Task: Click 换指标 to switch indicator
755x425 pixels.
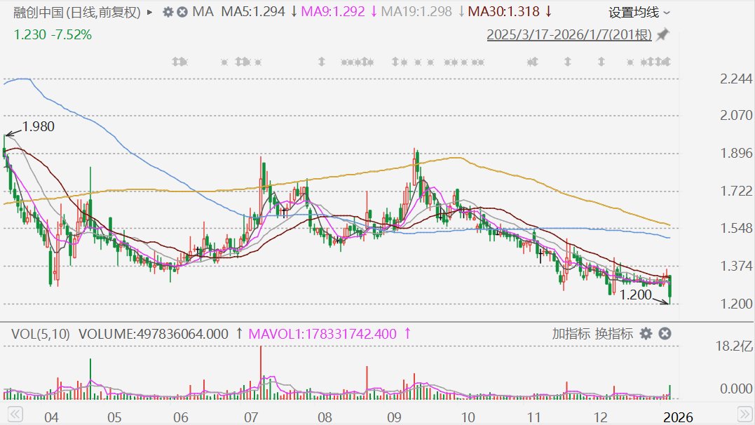Action: coord(614,334)
